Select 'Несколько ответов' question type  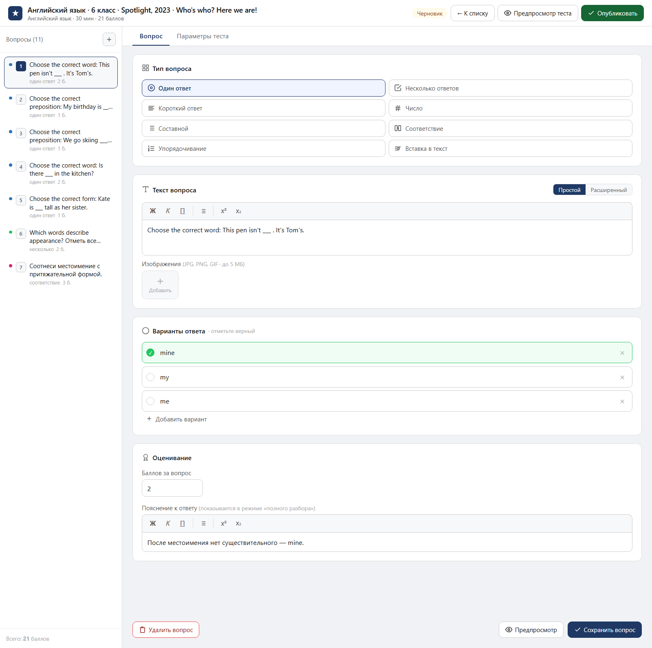(510, 88)
